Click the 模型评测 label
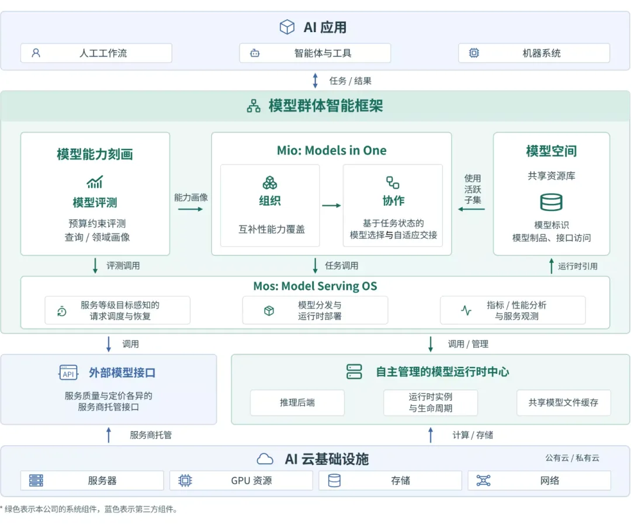 [95, 203]
